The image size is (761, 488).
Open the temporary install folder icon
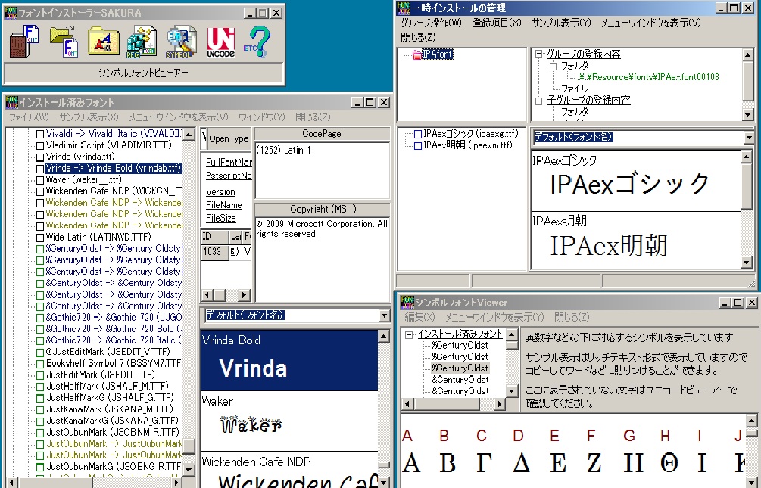coord(104,42)
